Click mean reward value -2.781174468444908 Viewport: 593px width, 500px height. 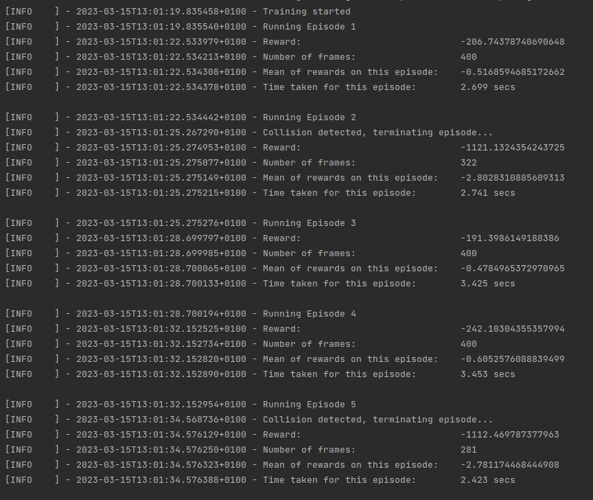click(x=510, y=465)
